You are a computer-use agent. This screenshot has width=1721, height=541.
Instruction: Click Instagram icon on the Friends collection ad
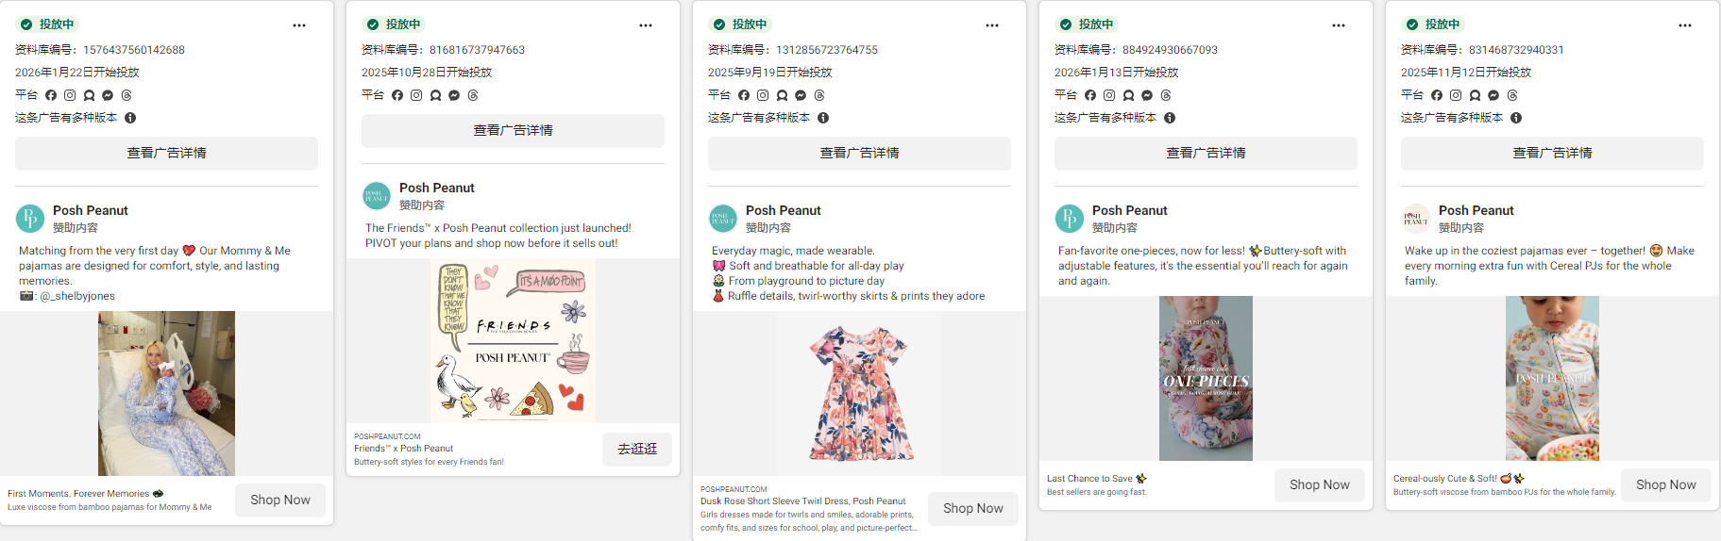(416, 95)
